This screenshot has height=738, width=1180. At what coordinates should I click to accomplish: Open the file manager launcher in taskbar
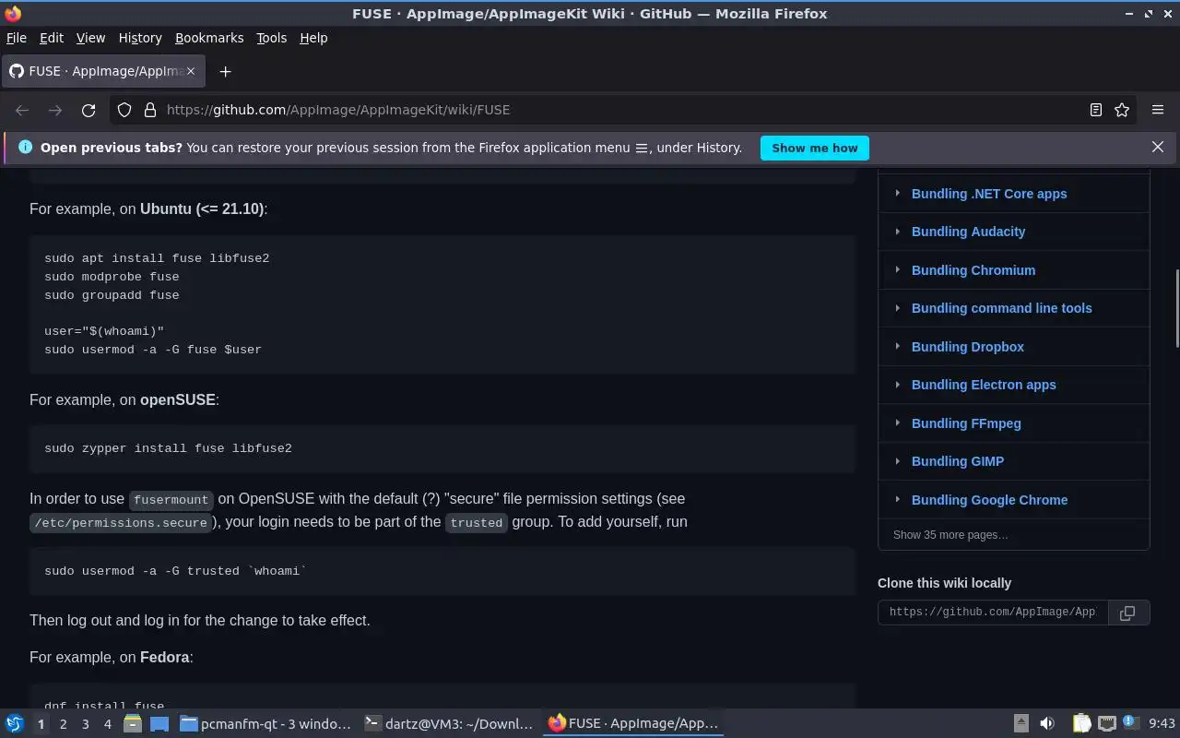(x=133, y=724)
